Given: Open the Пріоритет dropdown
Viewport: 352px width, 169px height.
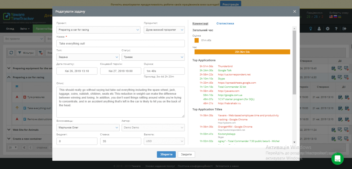Looking at the screenshot, I should [164, 30].
